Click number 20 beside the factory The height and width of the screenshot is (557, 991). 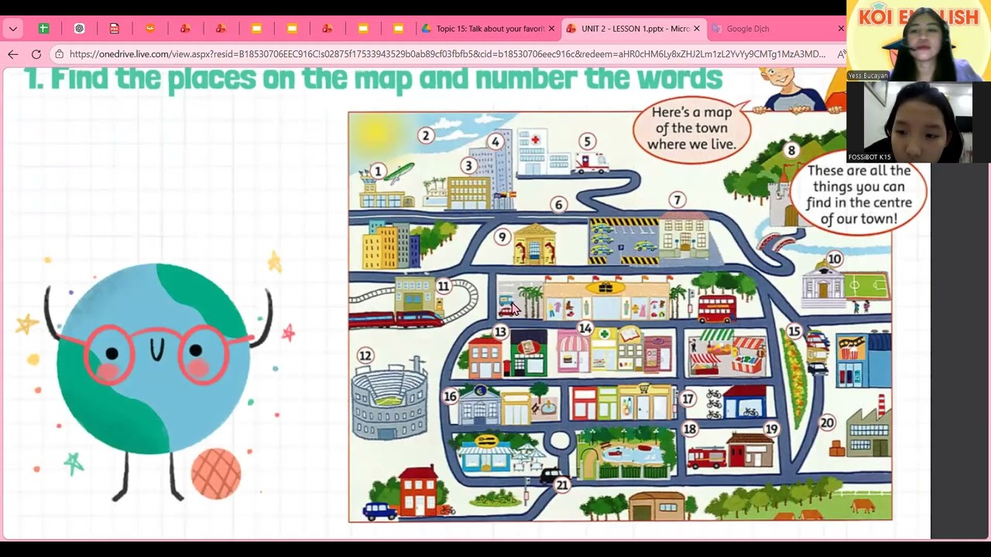(827, 423)
